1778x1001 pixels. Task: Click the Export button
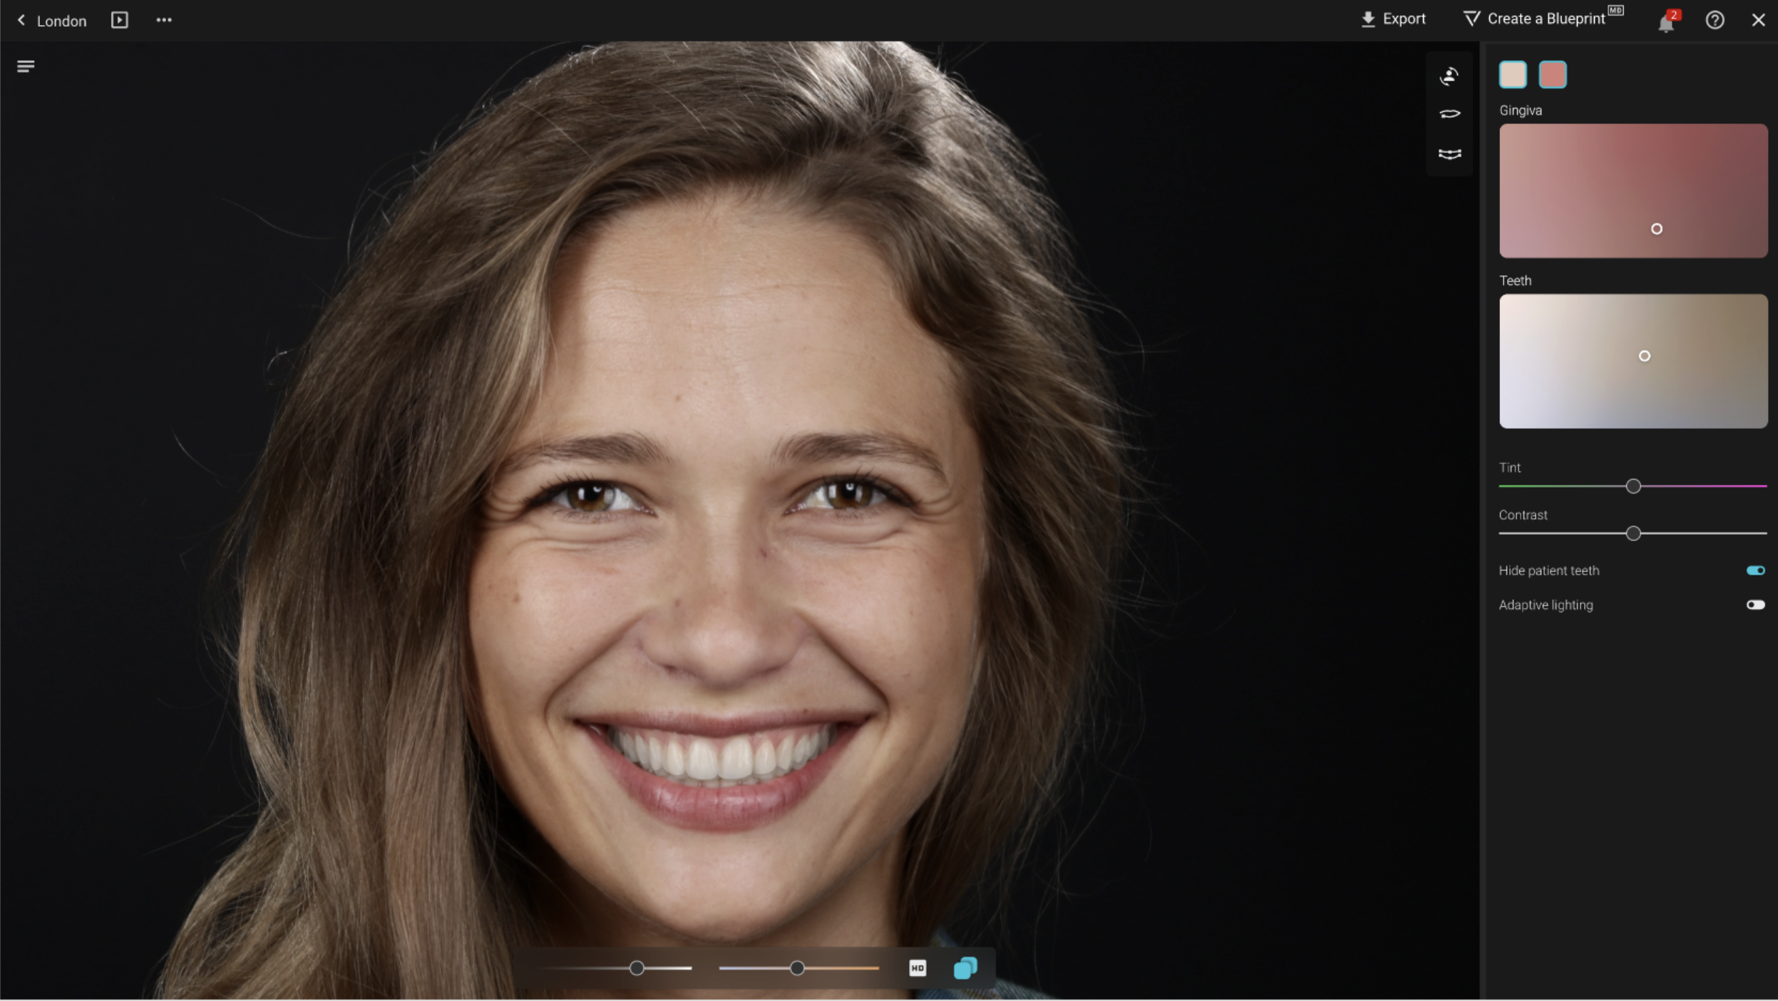pyautogui.click(x=1393, y=19)
